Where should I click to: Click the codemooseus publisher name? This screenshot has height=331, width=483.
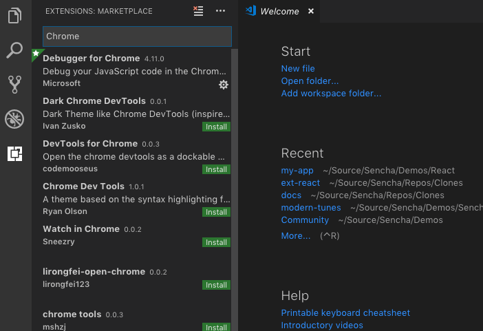(x=70, y=169)
